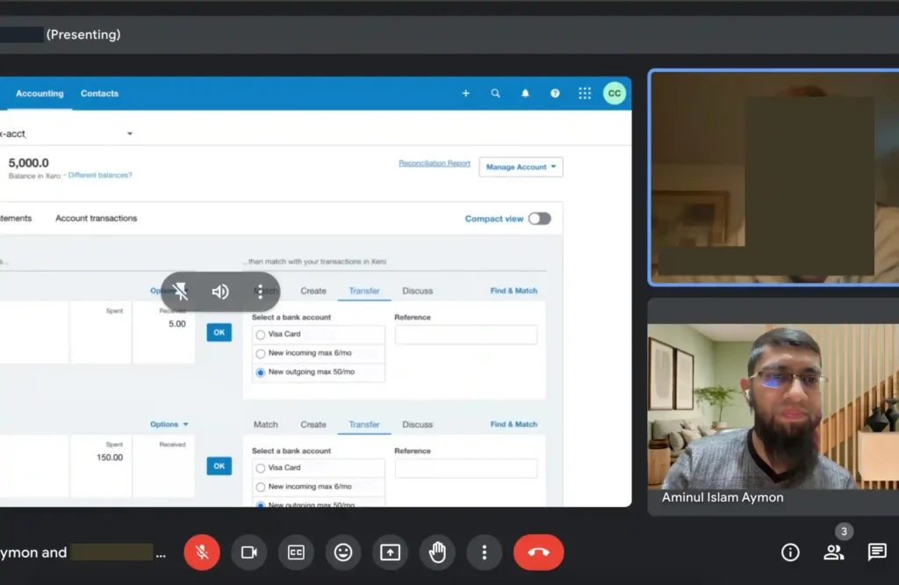Click Find & Match for the 150.00 transaction

coord(514,424)
